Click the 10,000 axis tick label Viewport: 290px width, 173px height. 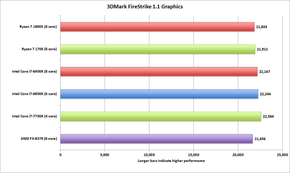coord(149,155)
